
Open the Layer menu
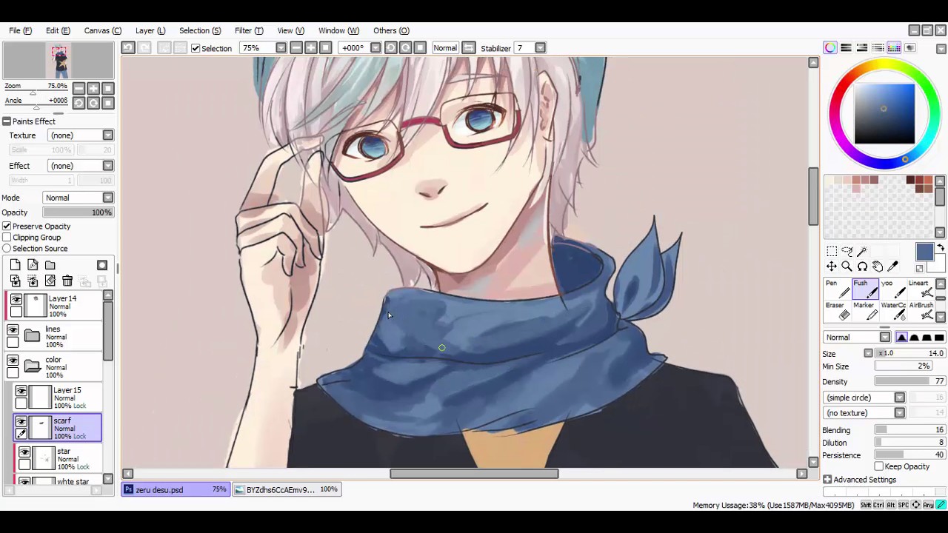tap(150, 30)
